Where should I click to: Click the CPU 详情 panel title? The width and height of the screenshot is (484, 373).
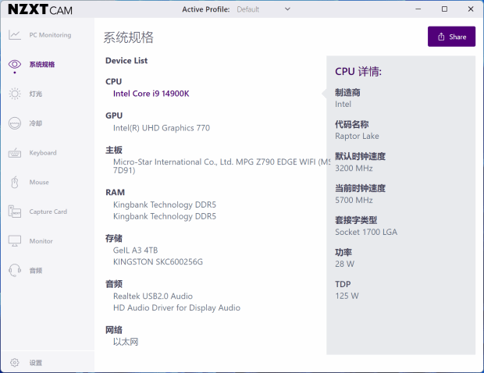click(x=358, y=71)
